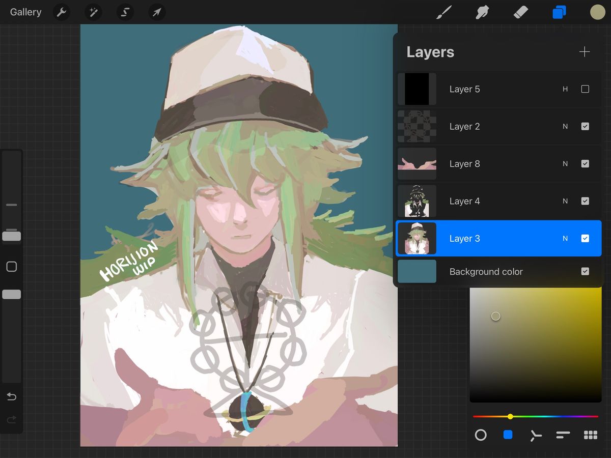This screenshot has width=611, height=458.
Task: Click the brush opacity slider handle
Action: pos(12,294)
